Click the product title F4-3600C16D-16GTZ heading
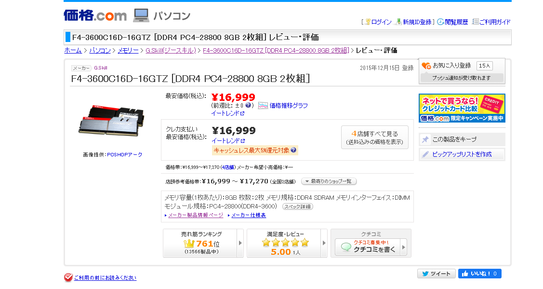 [x=190, y=79]
